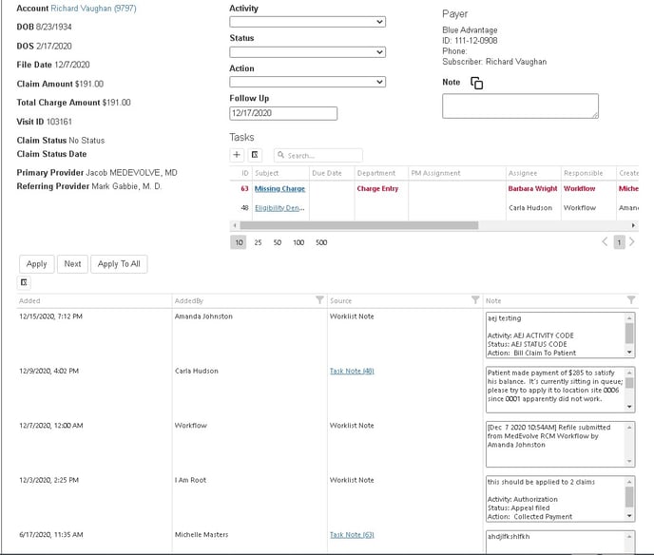Open the AddedBy column filter

[x=319, y=300]
